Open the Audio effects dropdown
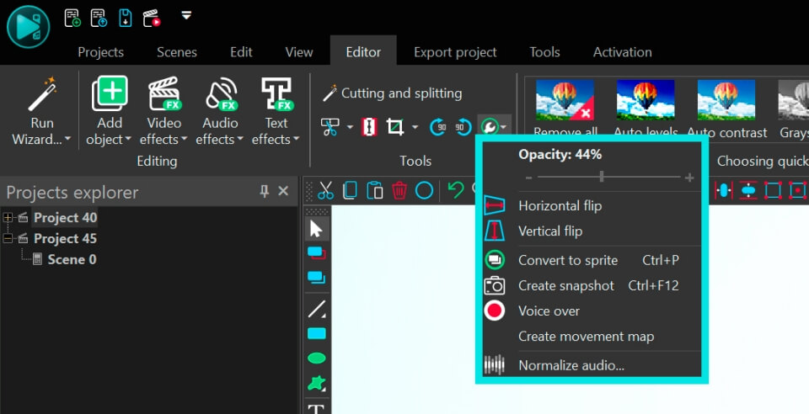 click(x=220, y=111)
